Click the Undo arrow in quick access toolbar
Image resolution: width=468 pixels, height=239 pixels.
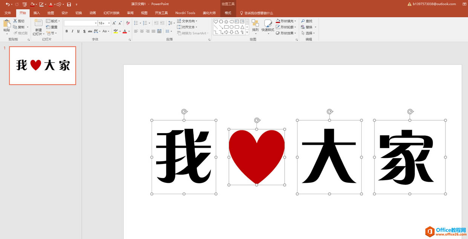tap(8, 4)
